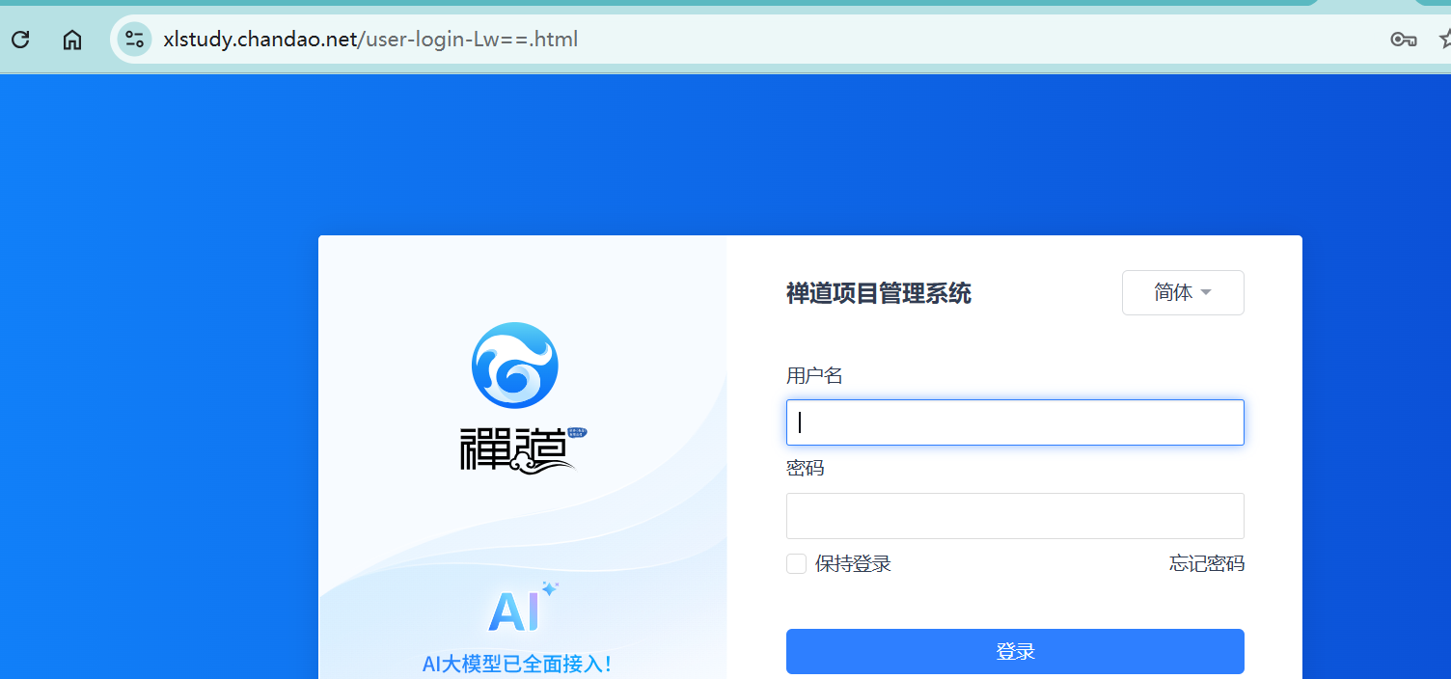
Task: Open the site information icon in address bar
Action: (134, 40)
